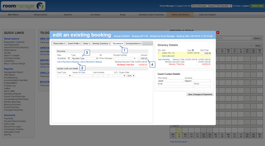The width and height of the screenshot is (265, 146).
Task: Click Add a Payment to Booking link
Action: click(68, 62)
